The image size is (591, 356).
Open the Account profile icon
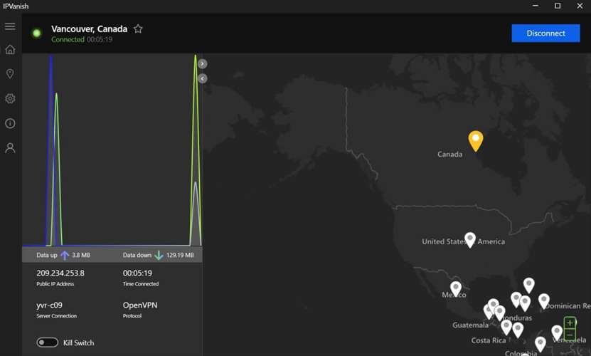[x=10, y=148]
